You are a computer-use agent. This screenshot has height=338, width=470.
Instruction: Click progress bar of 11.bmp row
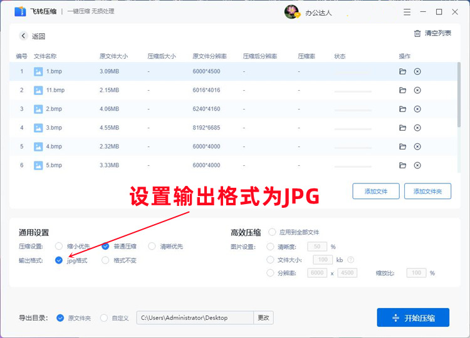[x=353, y=91]
